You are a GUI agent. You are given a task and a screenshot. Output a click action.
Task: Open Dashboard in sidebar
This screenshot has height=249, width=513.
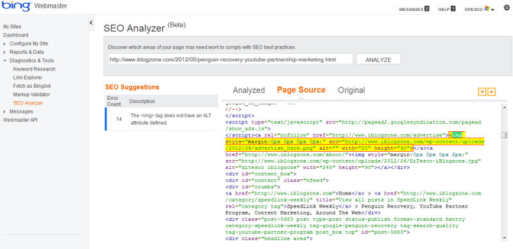coord(15,35)
